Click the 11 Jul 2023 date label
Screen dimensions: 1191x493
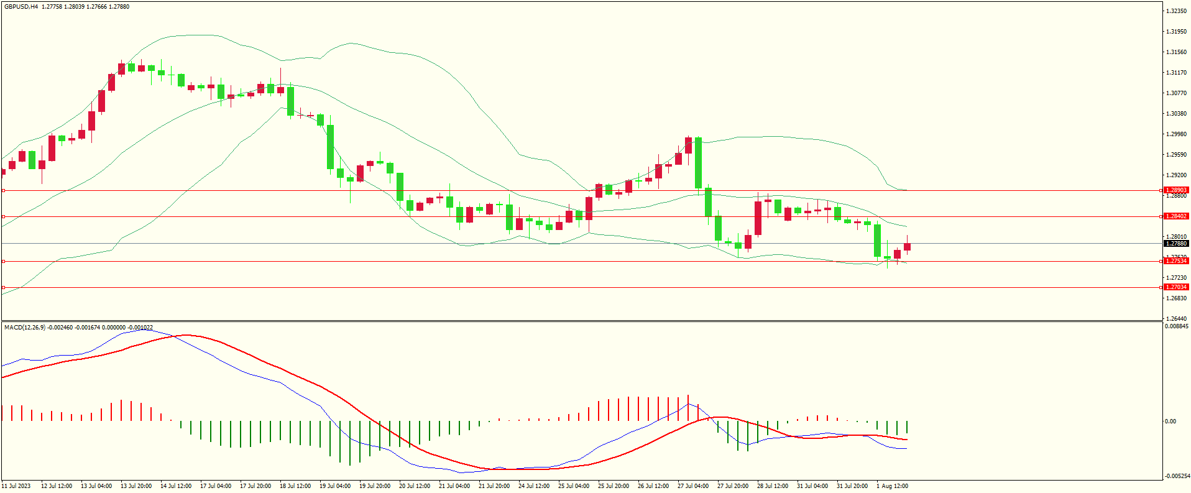click(x=16, y=486)
